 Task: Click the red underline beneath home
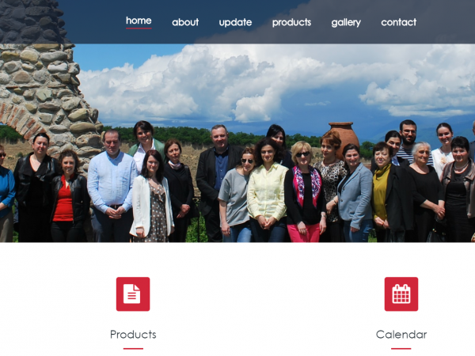[139, 28]
